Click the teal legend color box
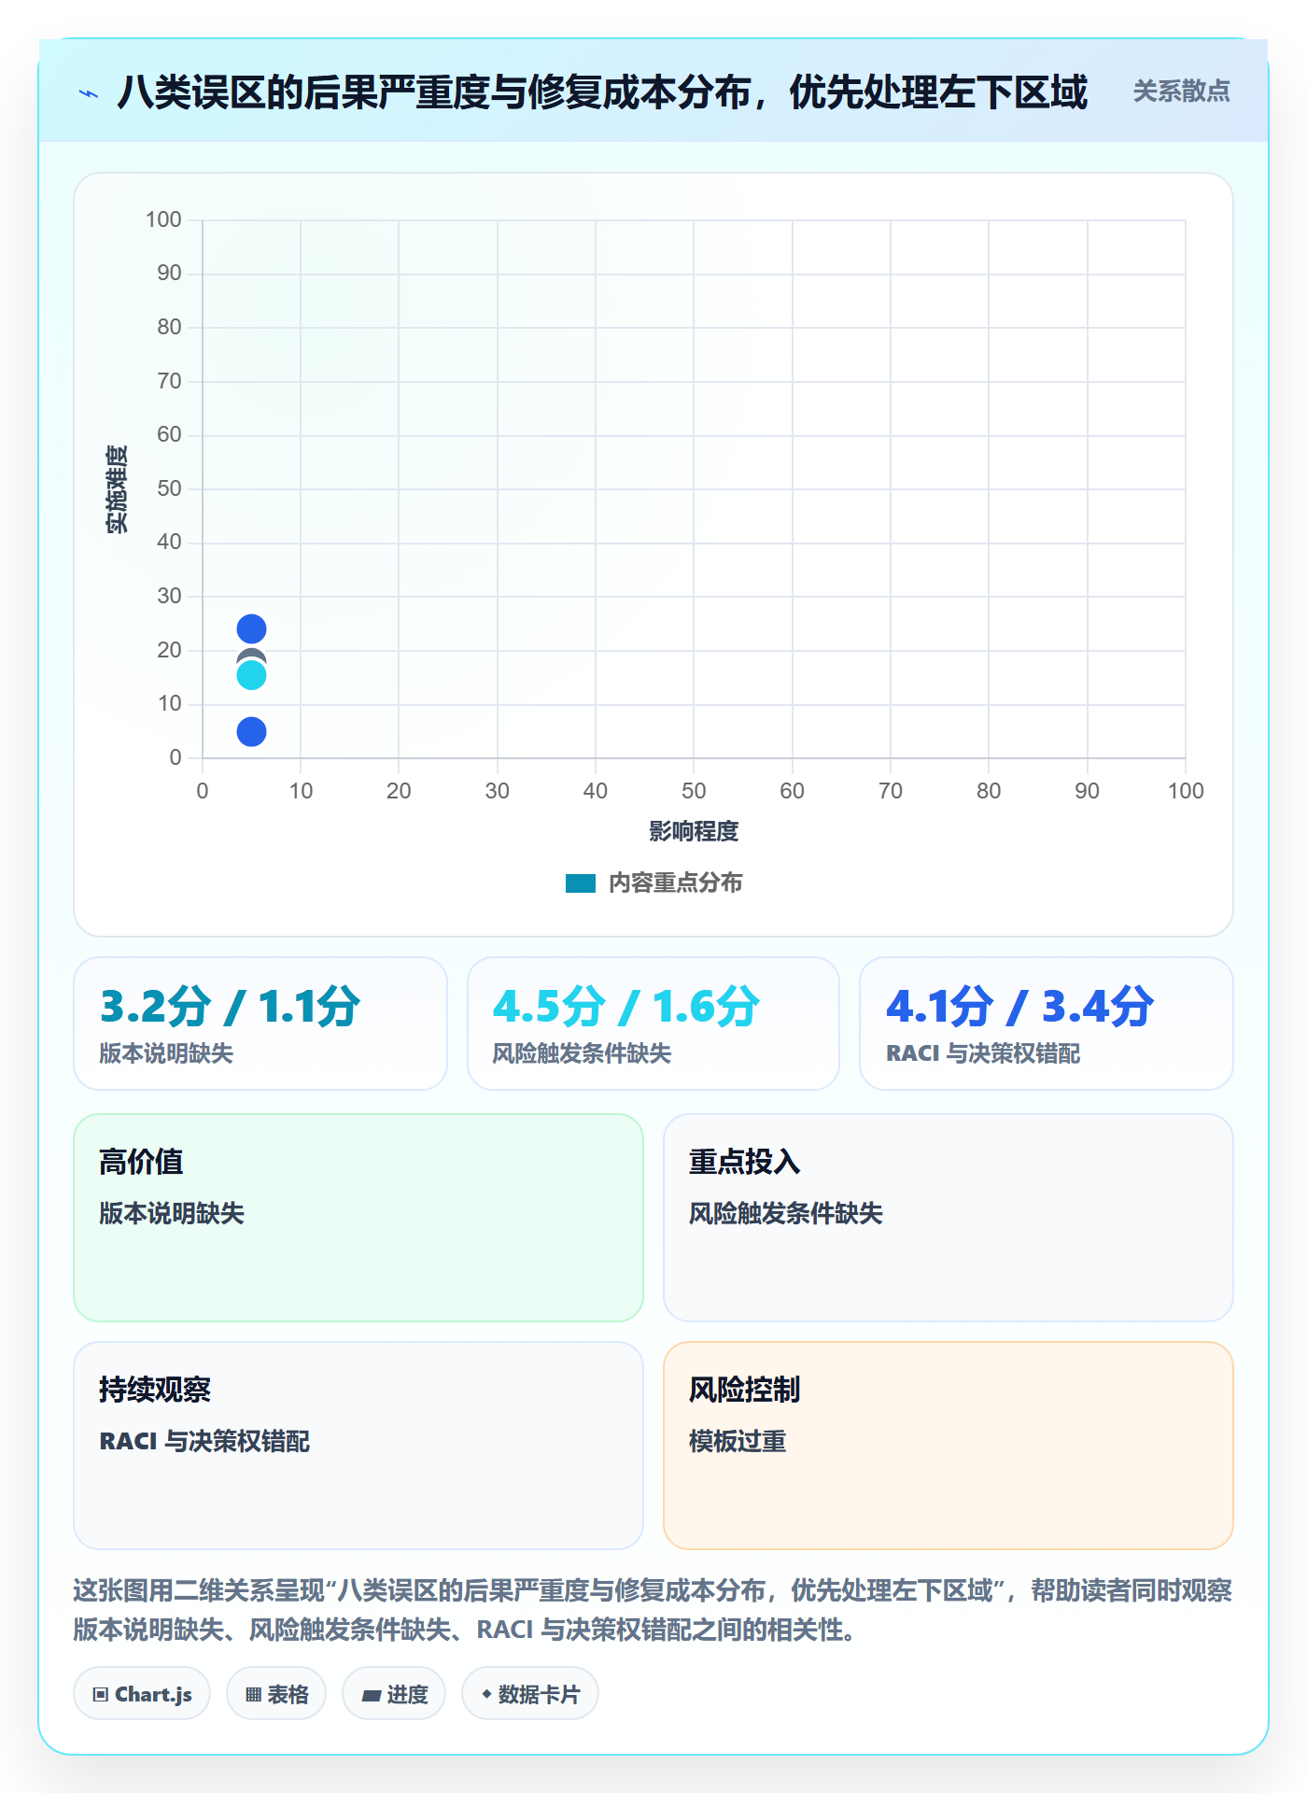Image resolution: width=1307 pixels, height=1793 pixels. (x=580, y=883)
